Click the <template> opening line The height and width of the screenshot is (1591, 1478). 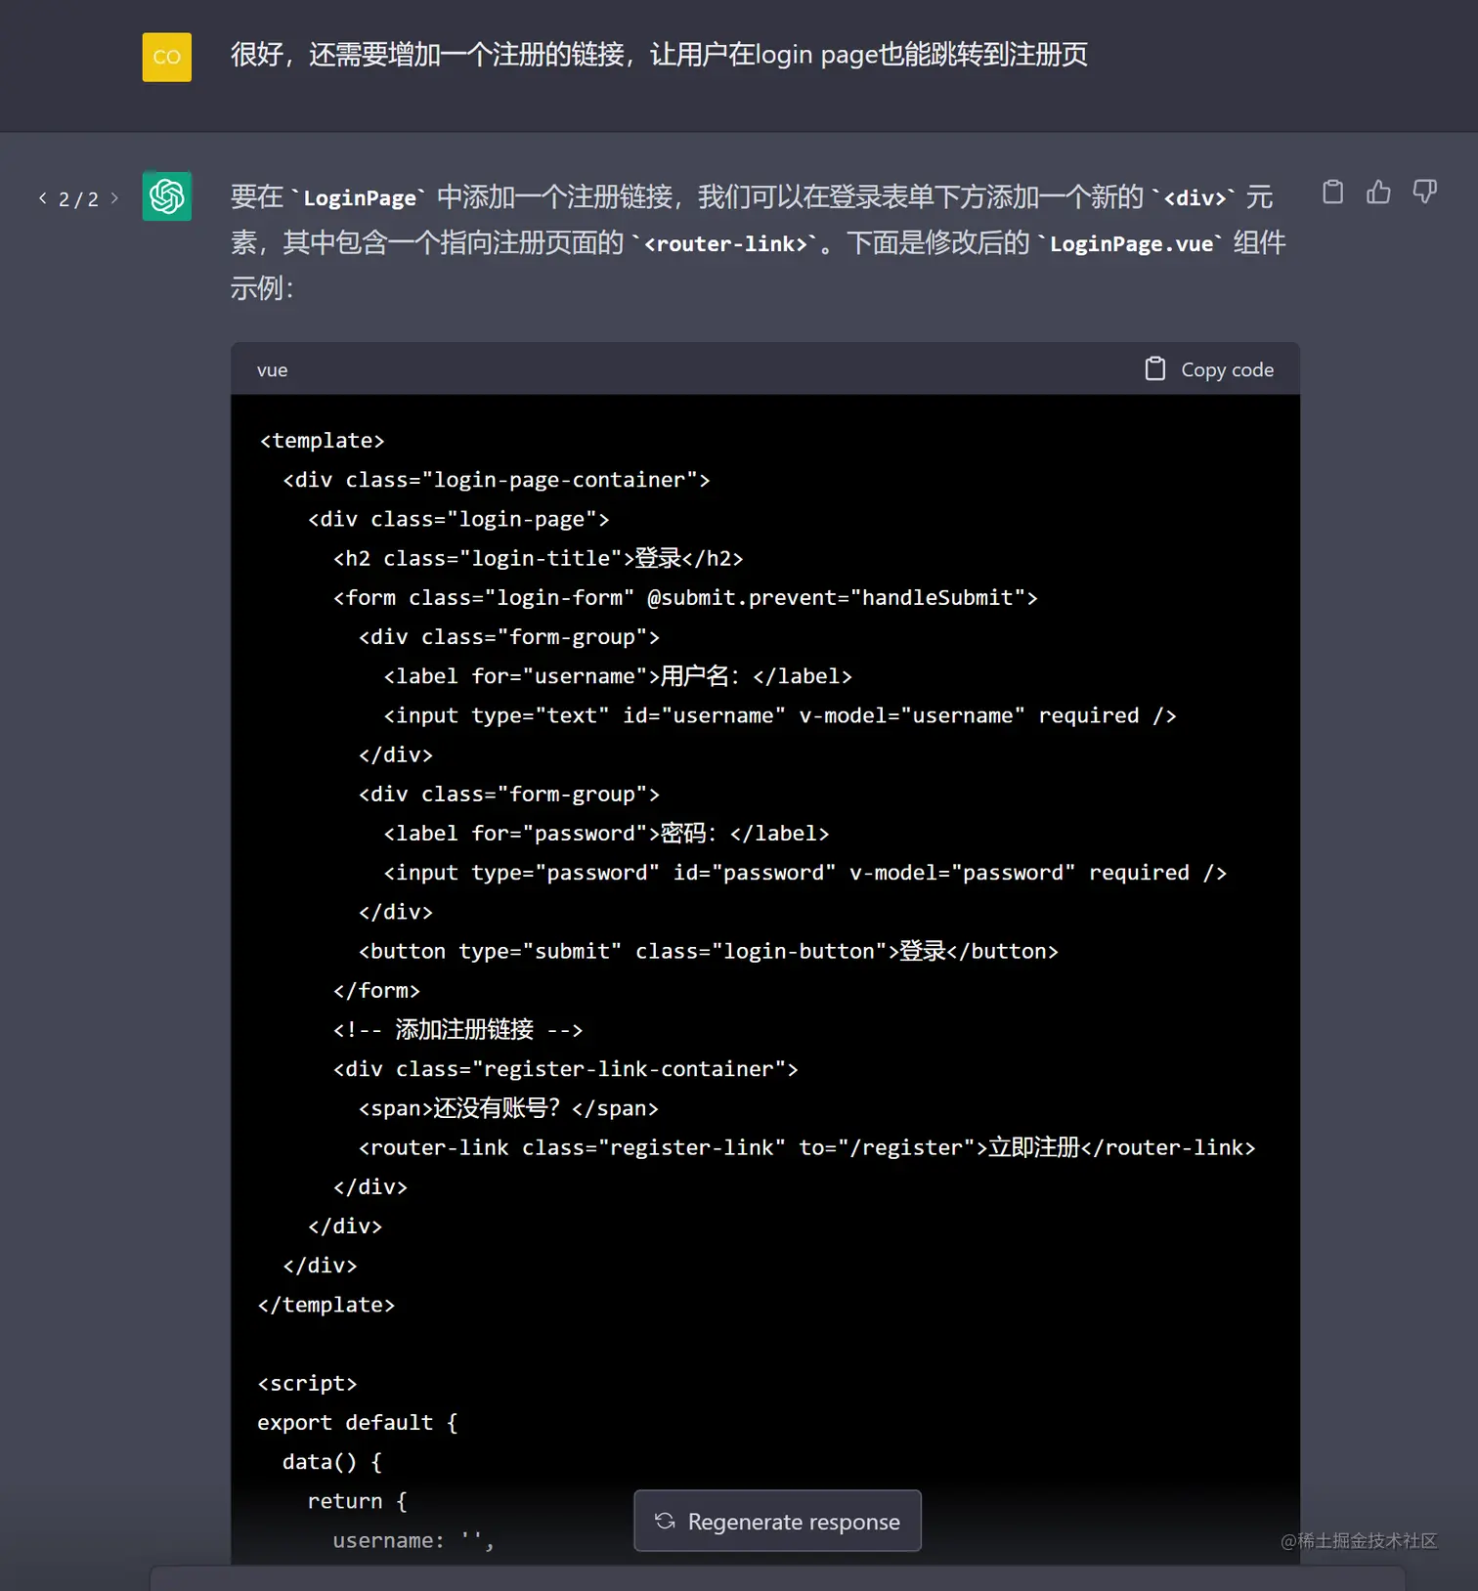point(323,441)
